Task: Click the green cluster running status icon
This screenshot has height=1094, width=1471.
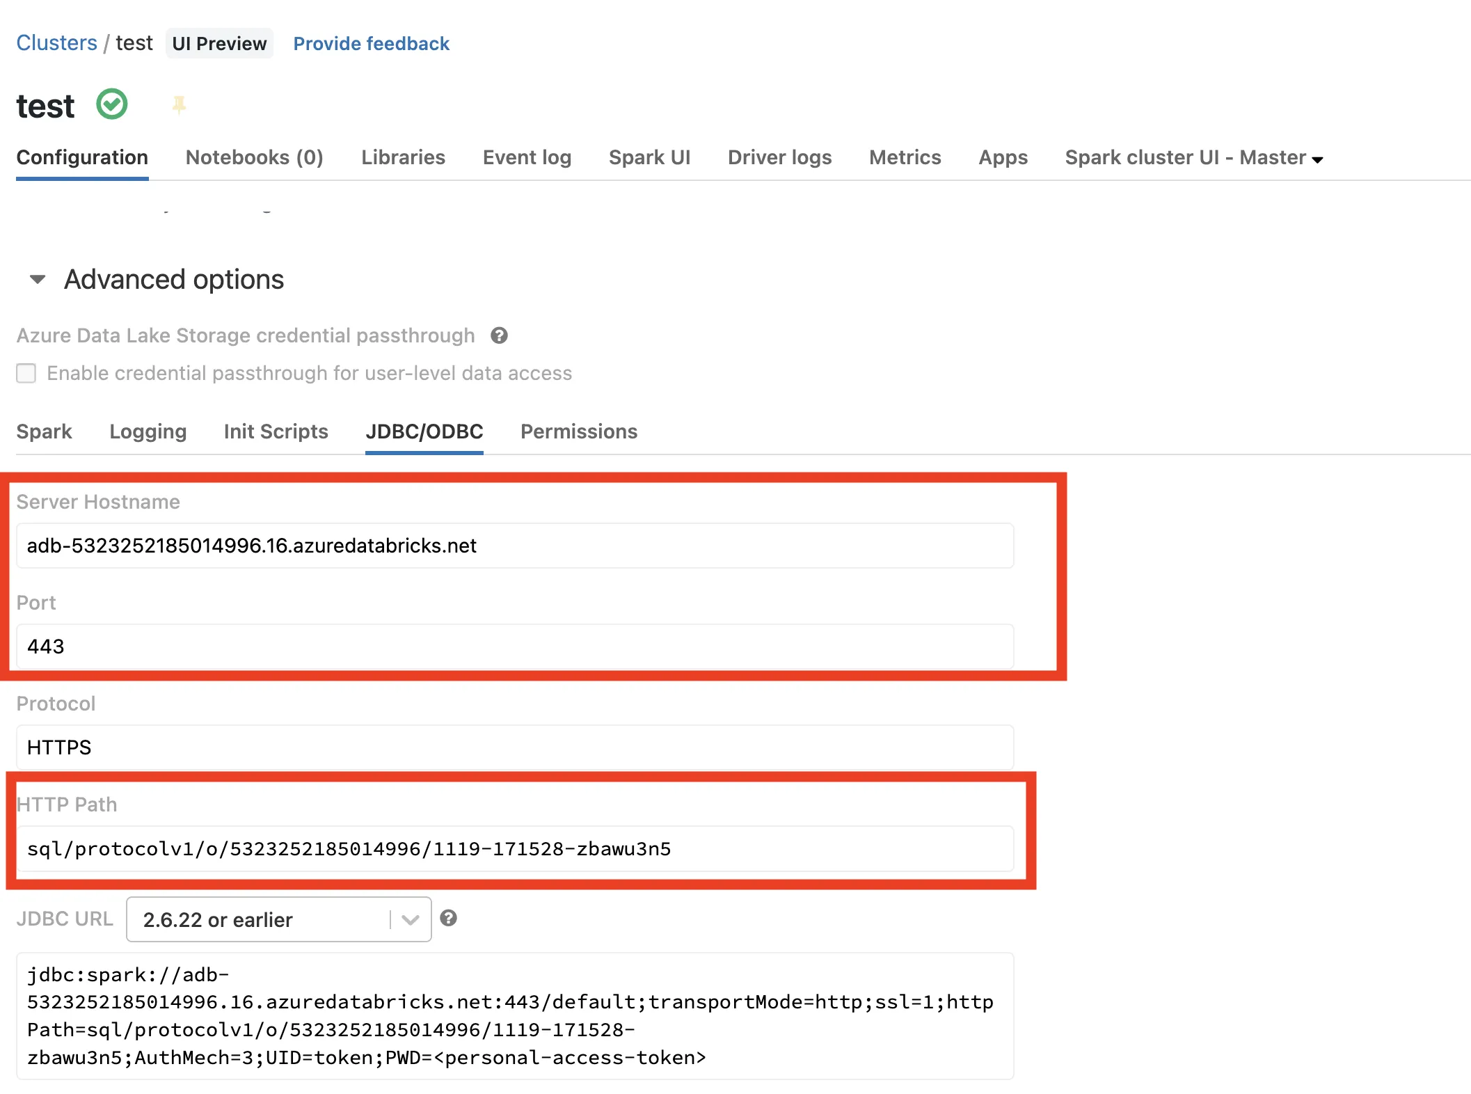Action: tap(111, 105)
